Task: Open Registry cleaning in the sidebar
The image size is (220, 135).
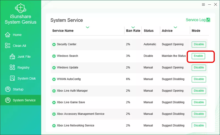Action: 23,67
